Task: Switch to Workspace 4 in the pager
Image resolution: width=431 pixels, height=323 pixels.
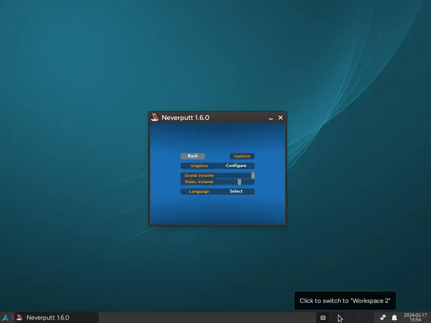Action: (x=367, y=318)
